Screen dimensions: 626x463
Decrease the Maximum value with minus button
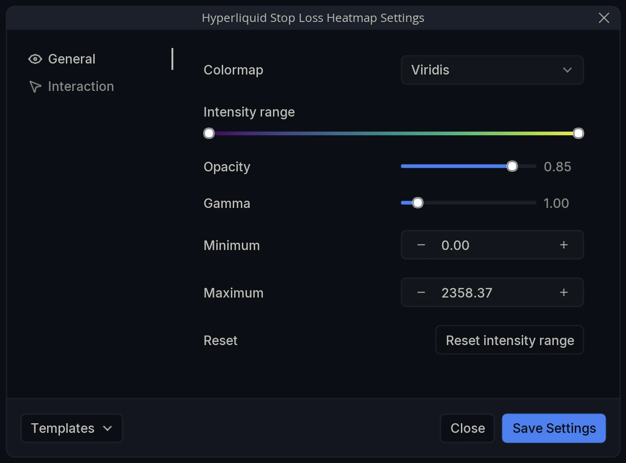421,293
